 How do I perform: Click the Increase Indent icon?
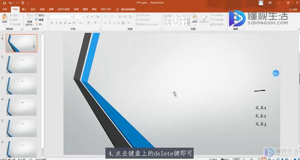pyautogui.click(x=125, y=17)
